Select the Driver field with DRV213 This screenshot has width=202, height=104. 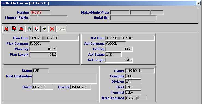(x=43, y=87)
